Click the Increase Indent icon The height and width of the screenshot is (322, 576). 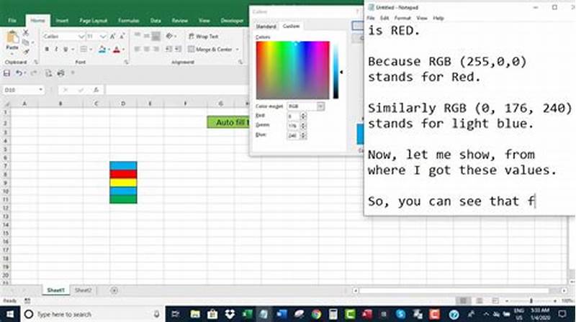tap(178, 49)
